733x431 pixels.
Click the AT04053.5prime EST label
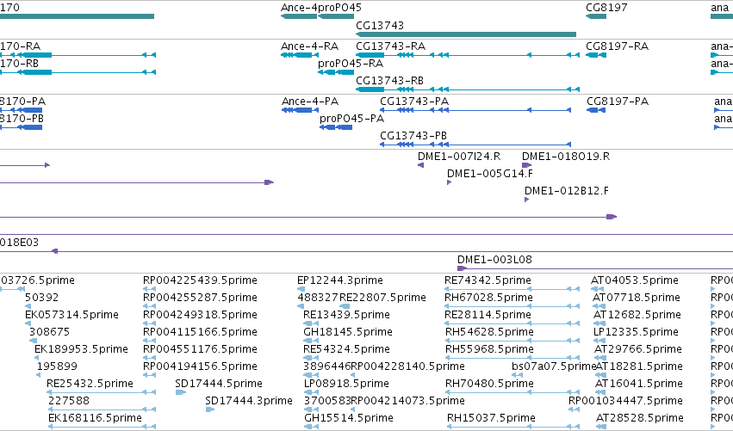coord(635,280)
